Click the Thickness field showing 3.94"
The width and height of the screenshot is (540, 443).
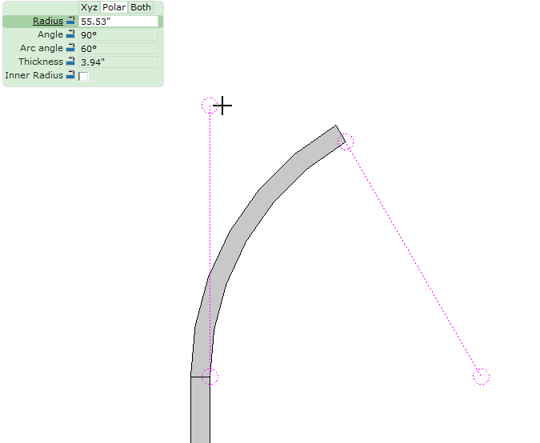pyautogui.click(x=118, y=62)
